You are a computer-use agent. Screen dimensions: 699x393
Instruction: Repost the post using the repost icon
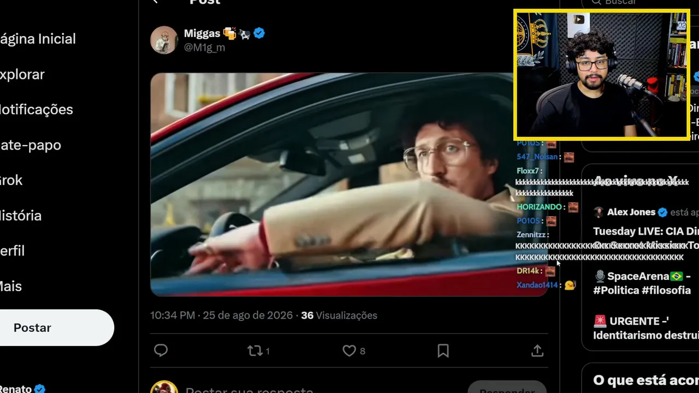point(255,350)
